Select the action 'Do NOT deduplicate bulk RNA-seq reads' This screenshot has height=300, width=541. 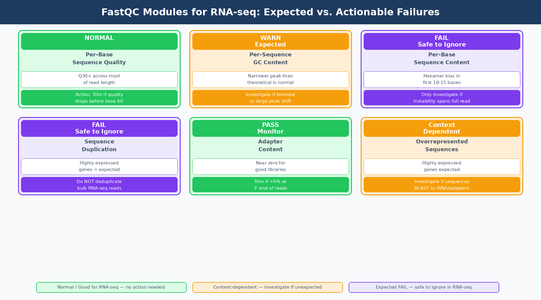(99, 184)
